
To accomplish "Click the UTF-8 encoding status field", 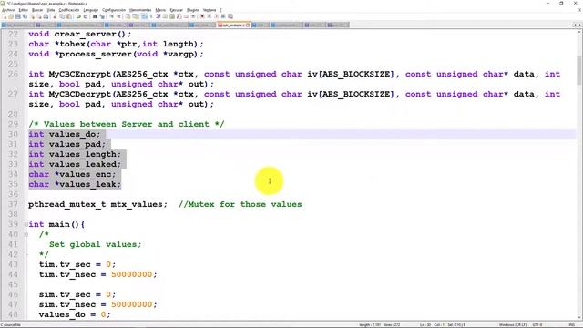I will coord(537,324).
